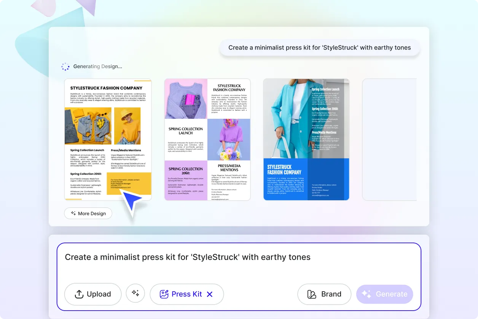This screenshot has height=319, width=478.
Task: Click the flower bouquet photo in second design
Action: tap(229, 139)
